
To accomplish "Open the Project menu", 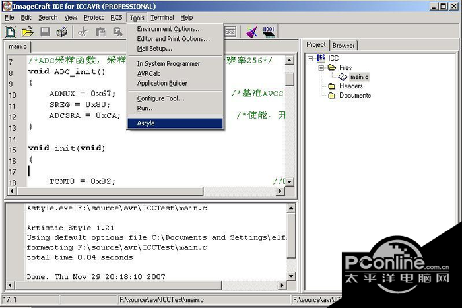I will point(94,18).
